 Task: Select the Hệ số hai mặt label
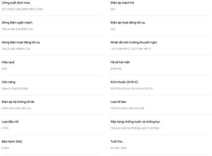(120, 62)
